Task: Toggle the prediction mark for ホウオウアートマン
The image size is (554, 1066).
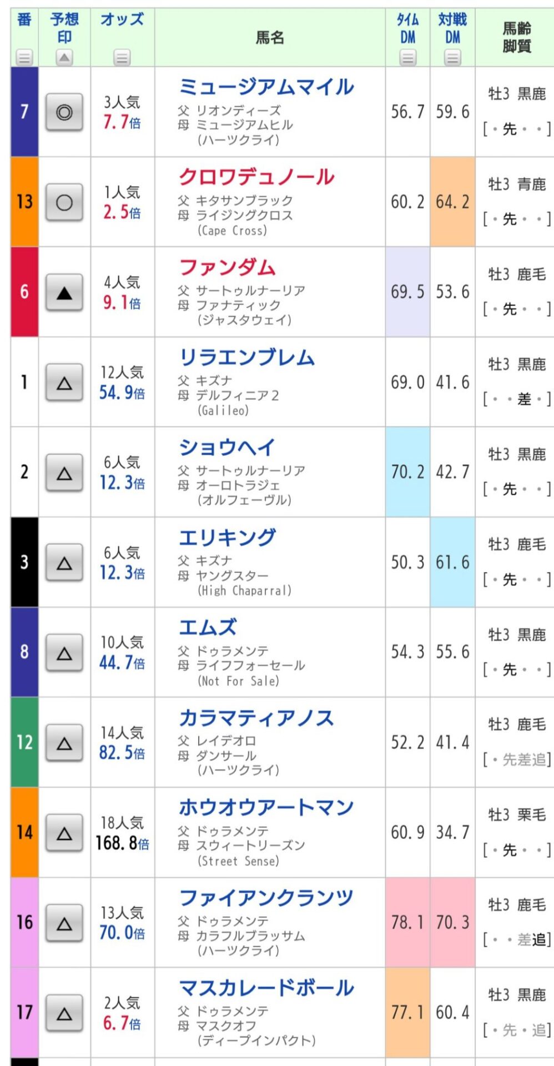Action: [64, 833]
